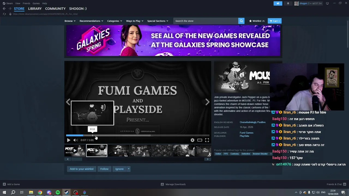The width and height of the screenshot is (349, 196).
Task: Select the first OUT NOW trailer thumbnail
Action: point(75,151)
